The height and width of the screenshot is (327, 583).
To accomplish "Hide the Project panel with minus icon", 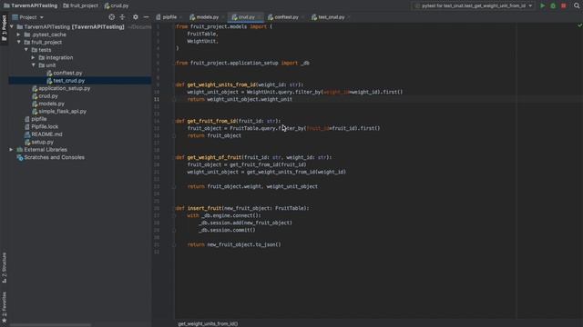I will (x=146, y=17).
